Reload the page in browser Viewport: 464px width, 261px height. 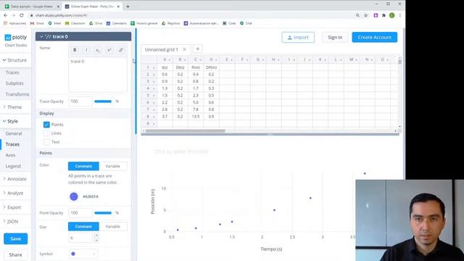[21, 15]
